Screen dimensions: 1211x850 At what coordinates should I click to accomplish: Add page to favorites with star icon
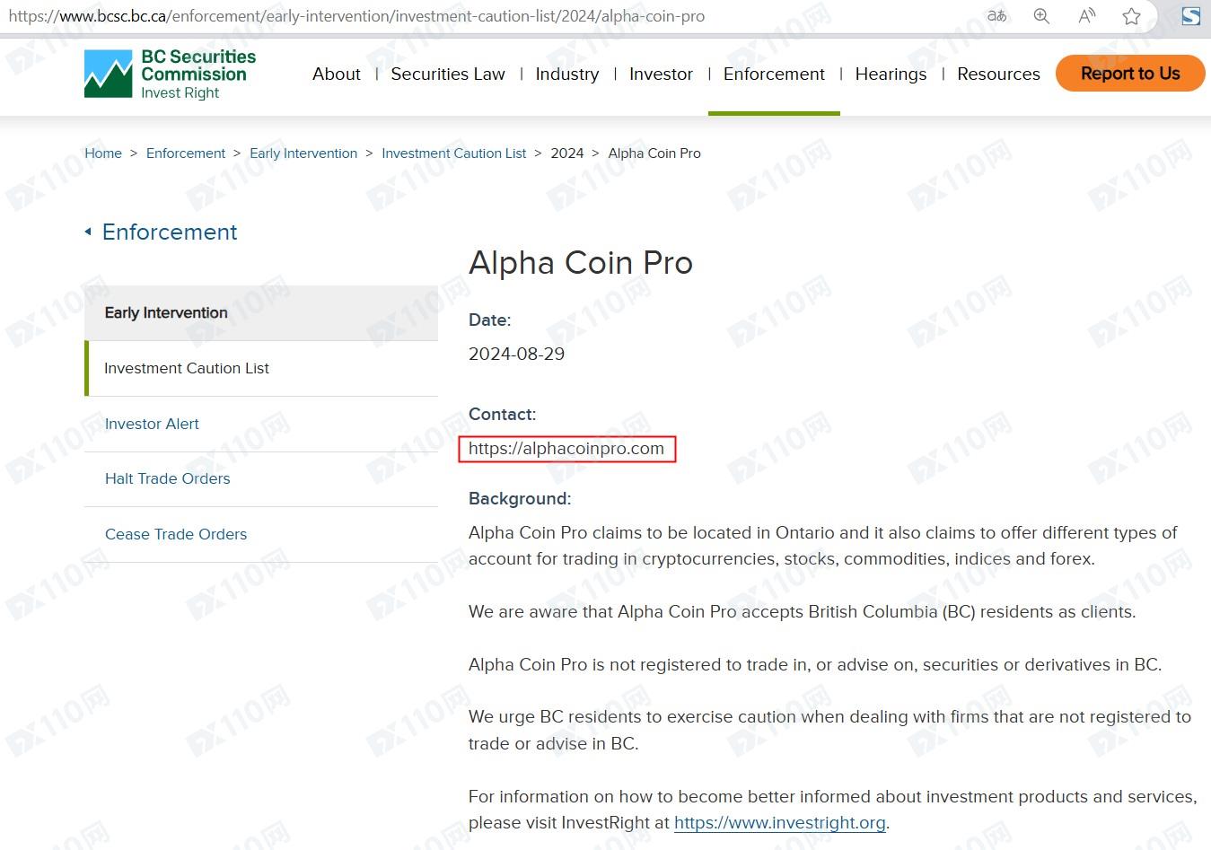click(1131, 16)
